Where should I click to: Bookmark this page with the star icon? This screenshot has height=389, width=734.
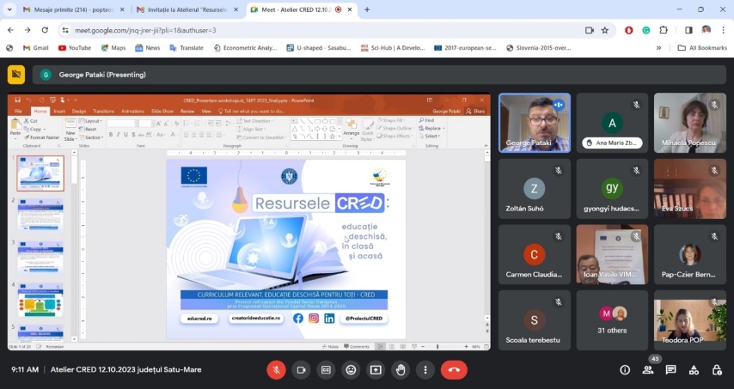[x=605, y=29]
